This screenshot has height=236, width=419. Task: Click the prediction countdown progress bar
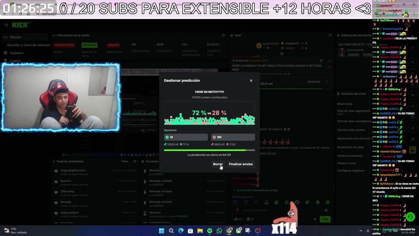[x=209, y=150]
